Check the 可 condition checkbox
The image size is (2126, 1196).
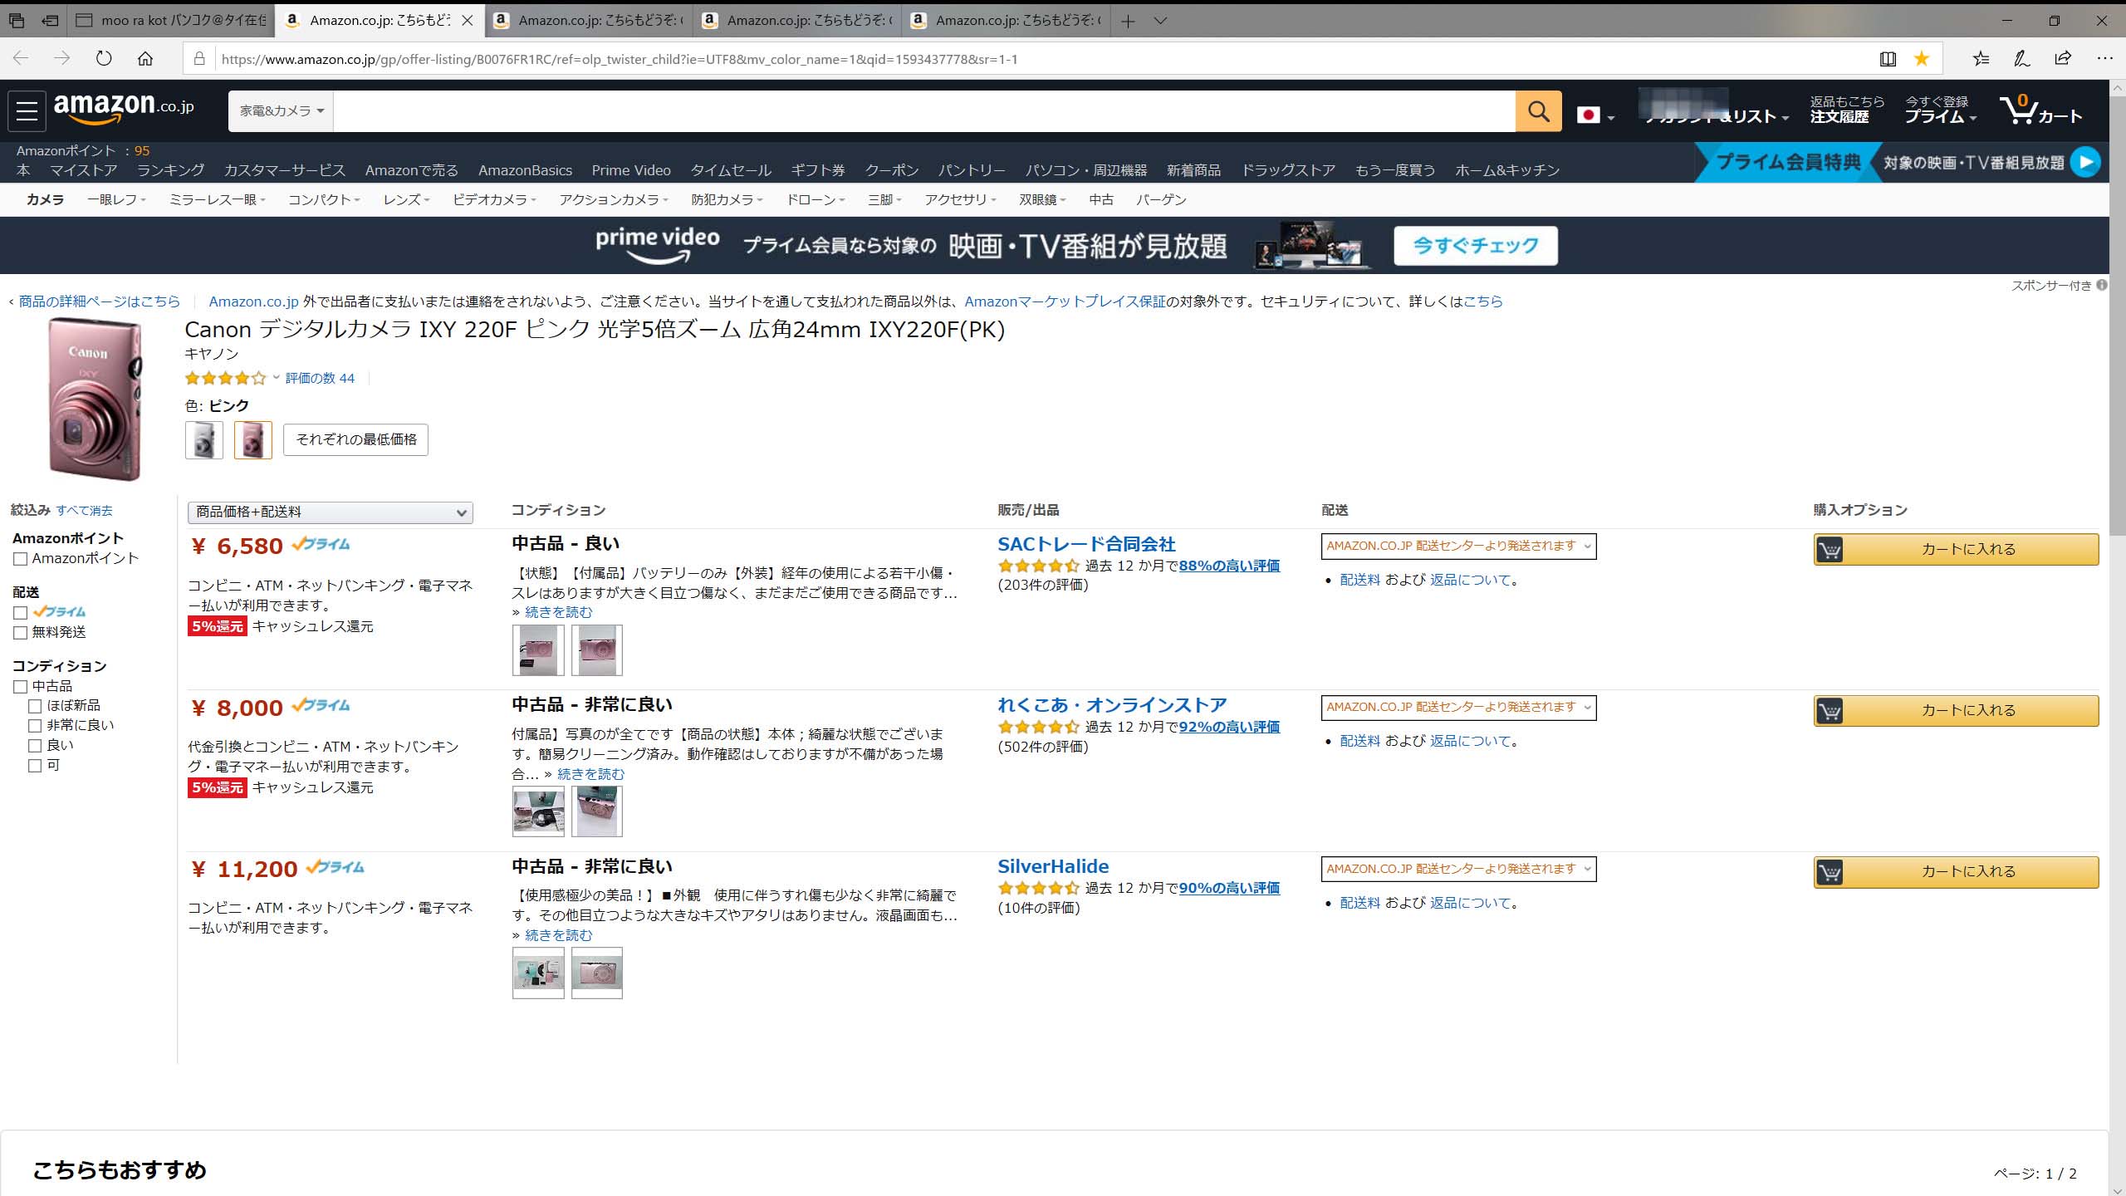point(35,766)
